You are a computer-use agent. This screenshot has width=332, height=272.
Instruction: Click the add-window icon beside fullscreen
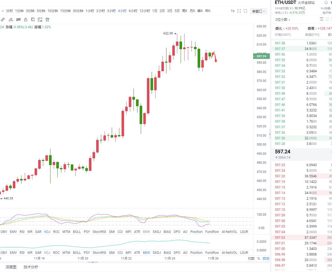pos(245,11)
